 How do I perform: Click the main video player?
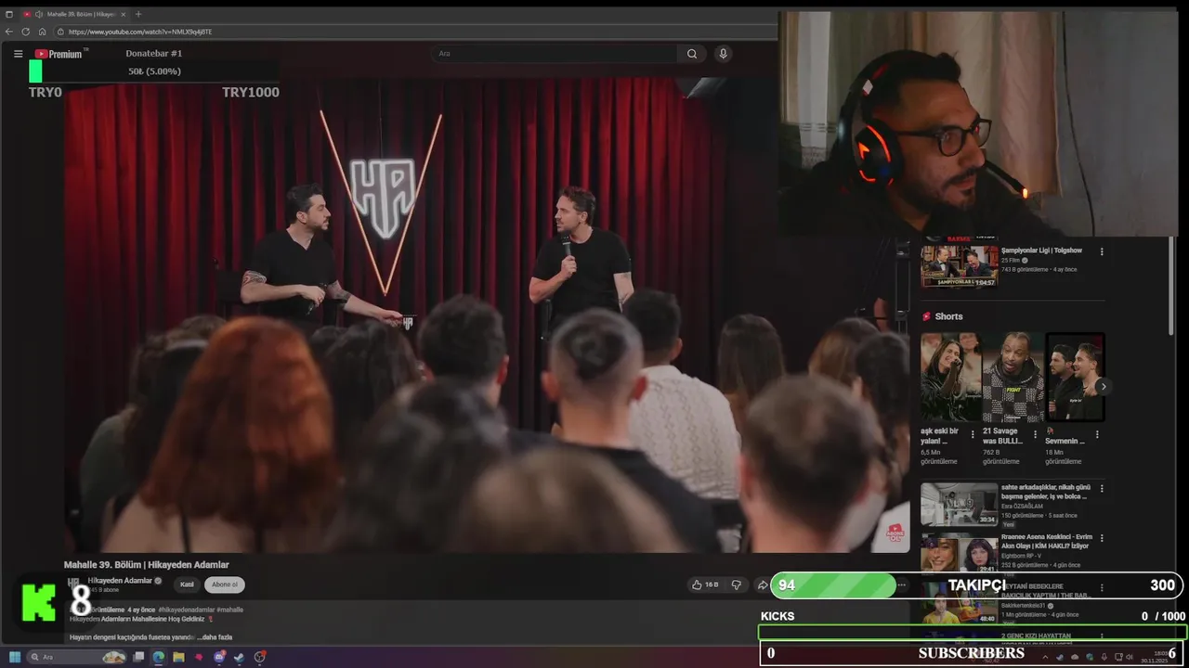(487, 315)
